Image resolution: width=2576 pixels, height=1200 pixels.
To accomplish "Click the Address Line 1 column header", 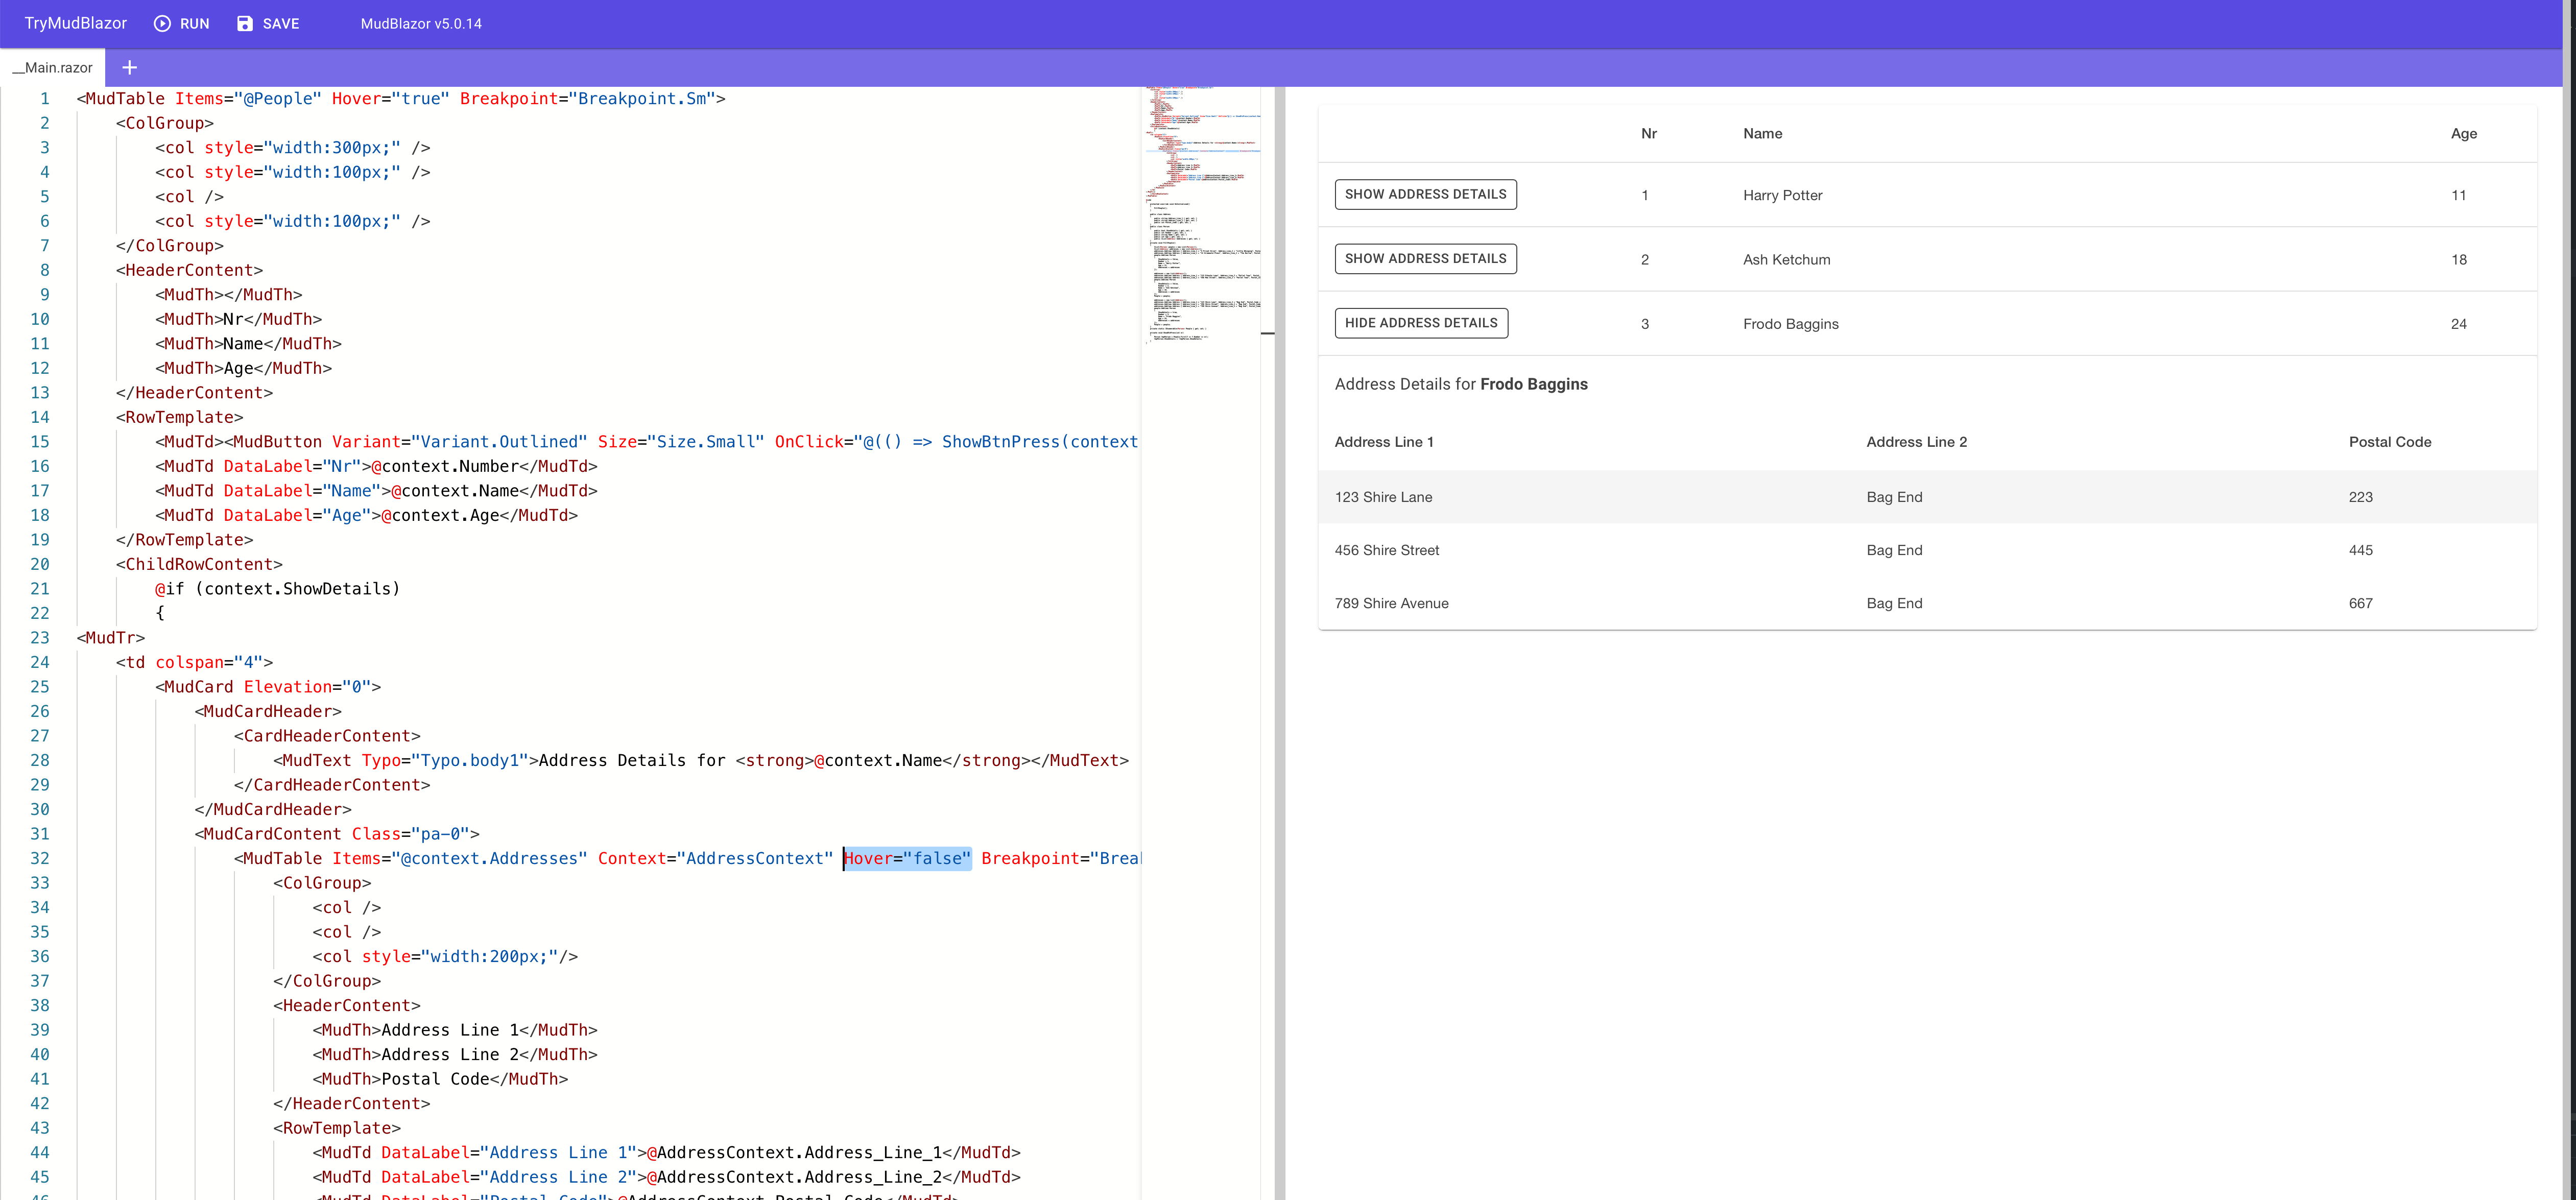I will click(x=1384, y=442).
